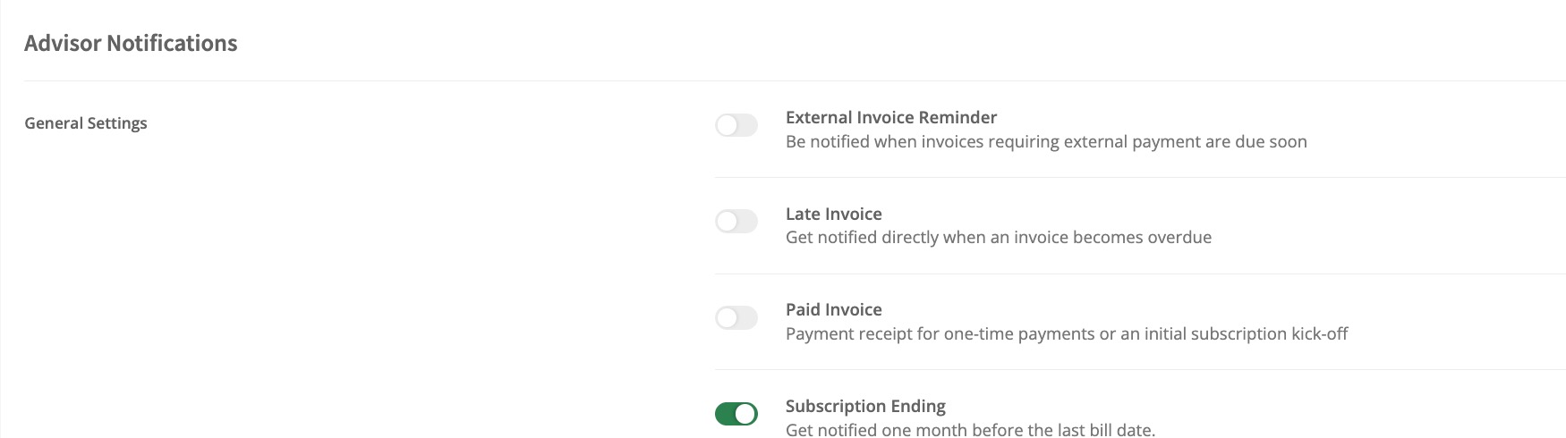Click separator between Late Invoice and Paid Invoice
This screenshot has width=1566, height=438.
[1140, 274]
